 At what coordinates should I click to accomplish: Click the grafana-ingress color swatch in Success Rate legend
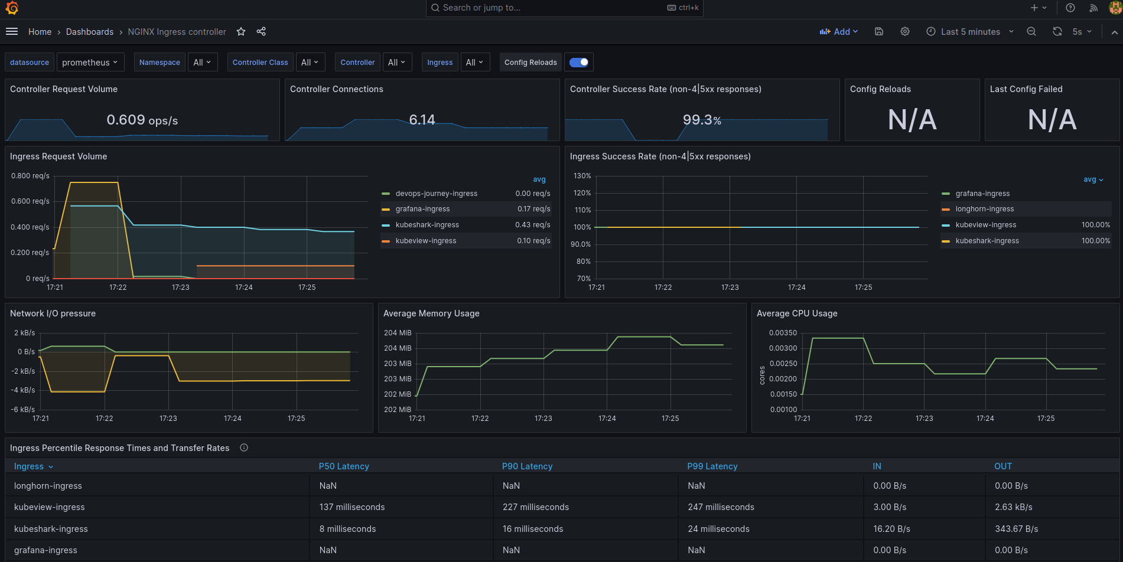coord(946,194)
